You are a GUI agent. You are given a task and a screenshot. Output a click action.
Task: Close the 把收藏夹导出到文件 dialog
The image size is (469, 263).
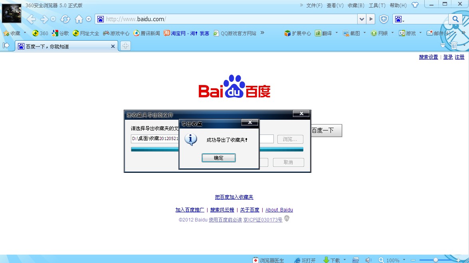click(301, 113)
